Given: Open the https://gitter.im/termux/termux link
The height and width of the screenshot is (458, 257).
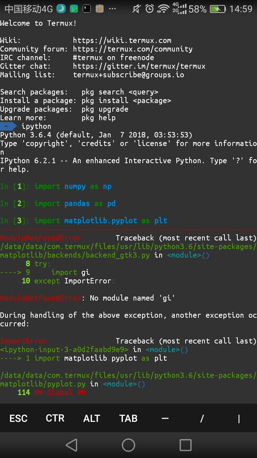Looking at the screenshot, I should (x=139, y=66).
